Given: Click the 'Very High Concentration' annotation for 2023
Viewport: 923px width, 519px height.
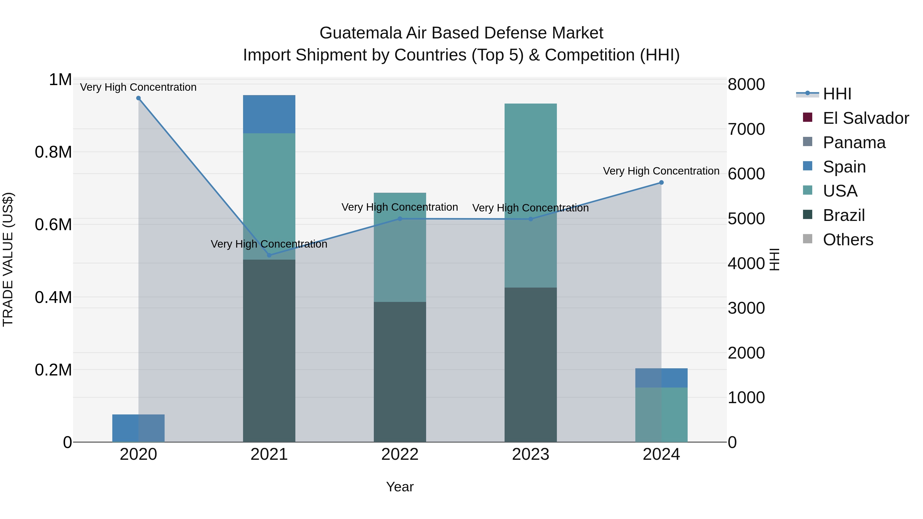Looking at the screenshot, I should coord(531,208).
